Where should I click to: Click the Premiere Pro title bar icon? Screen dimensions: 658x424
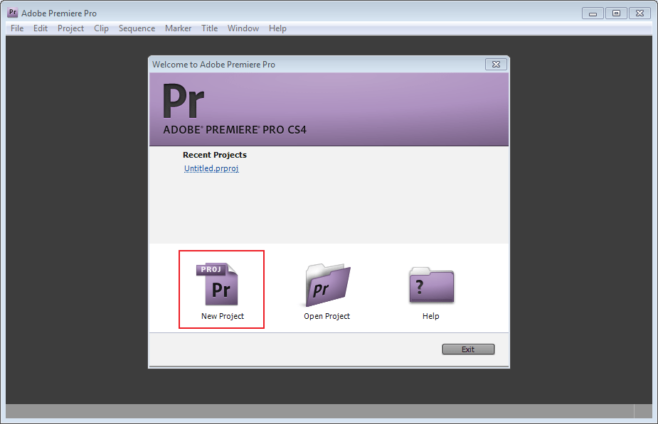tap(13, 13)
